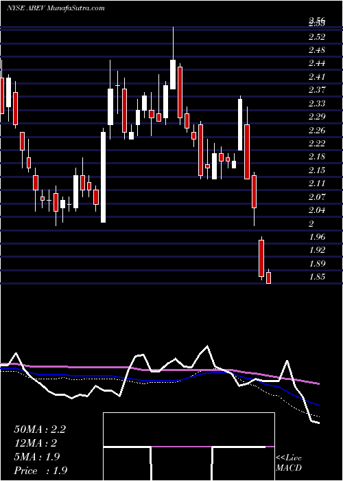Click the 2.11 price axis label
343x481 pixels.
317,183
